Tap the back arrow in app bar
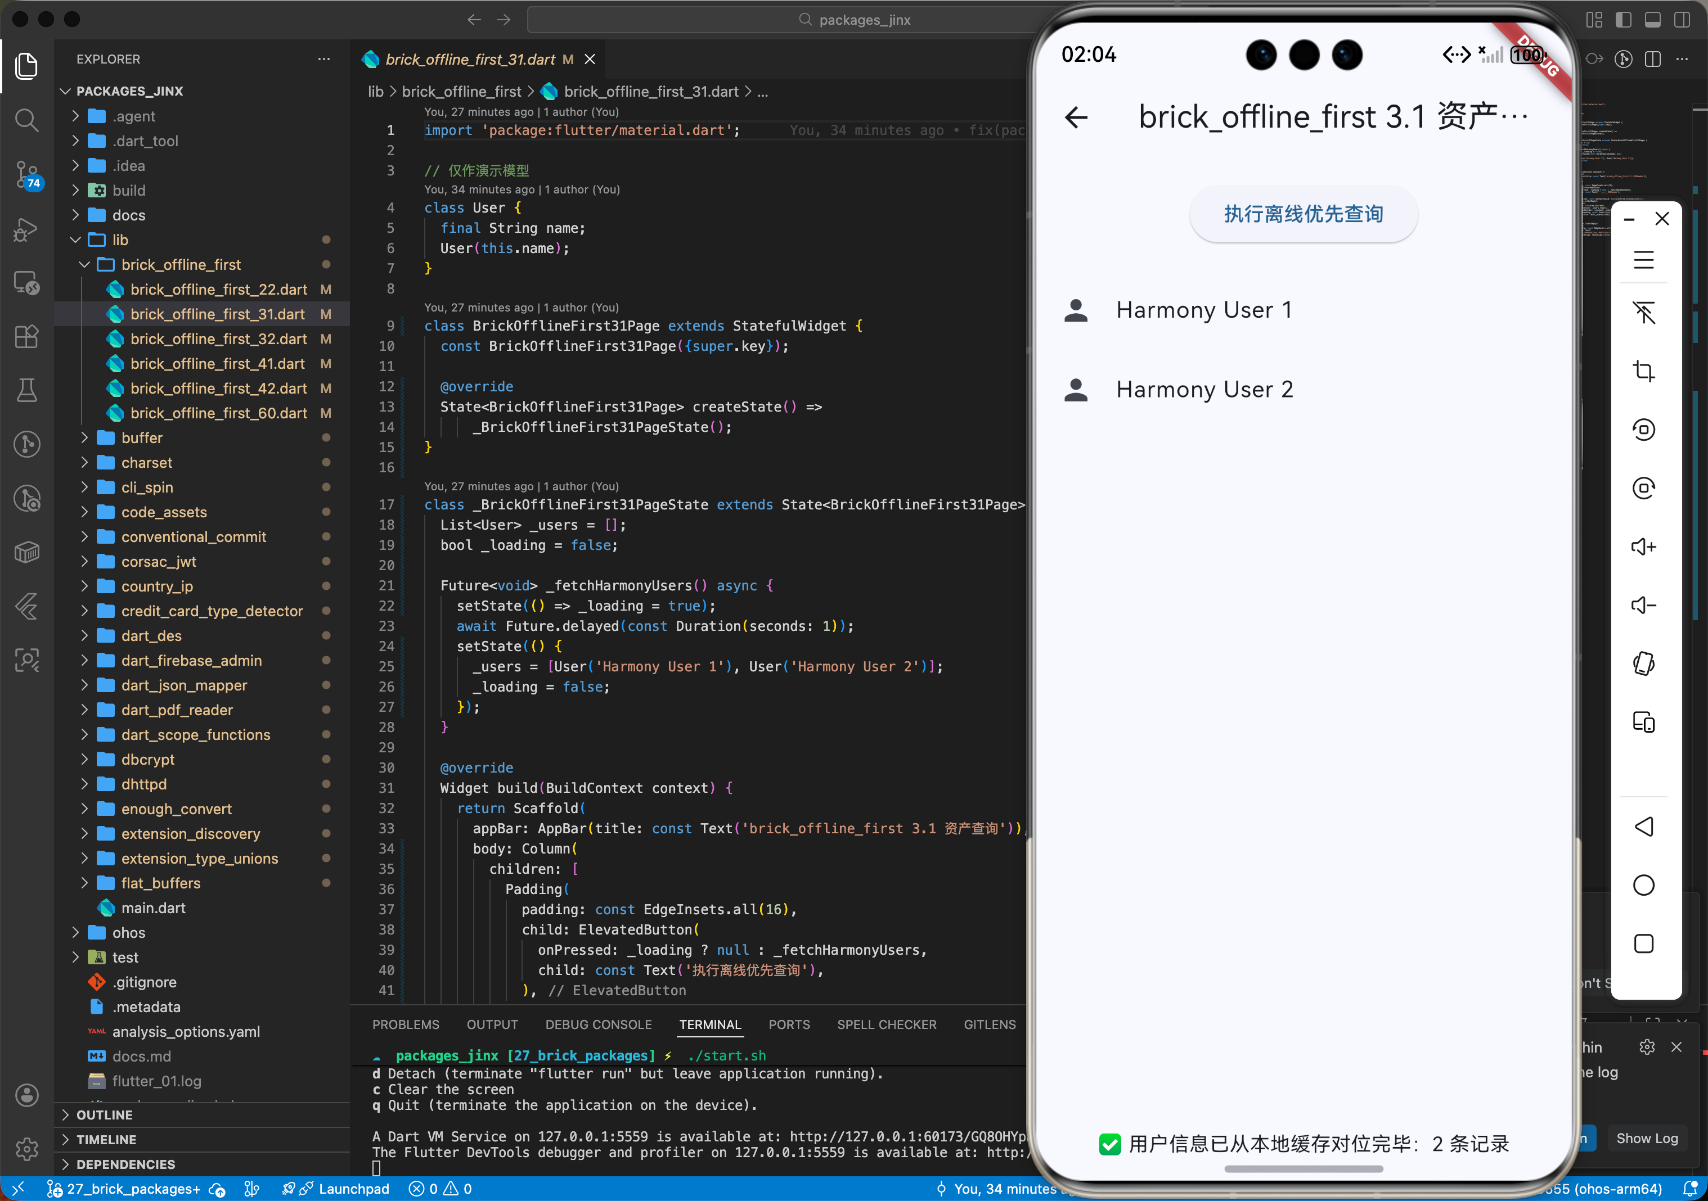 point(1076,117)
